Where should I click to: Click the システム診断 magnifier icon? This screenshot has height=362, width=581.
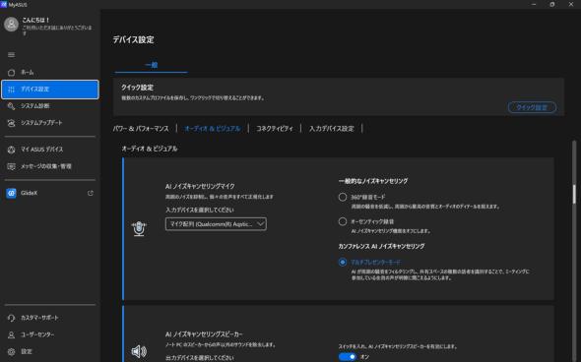pos(11,106)
